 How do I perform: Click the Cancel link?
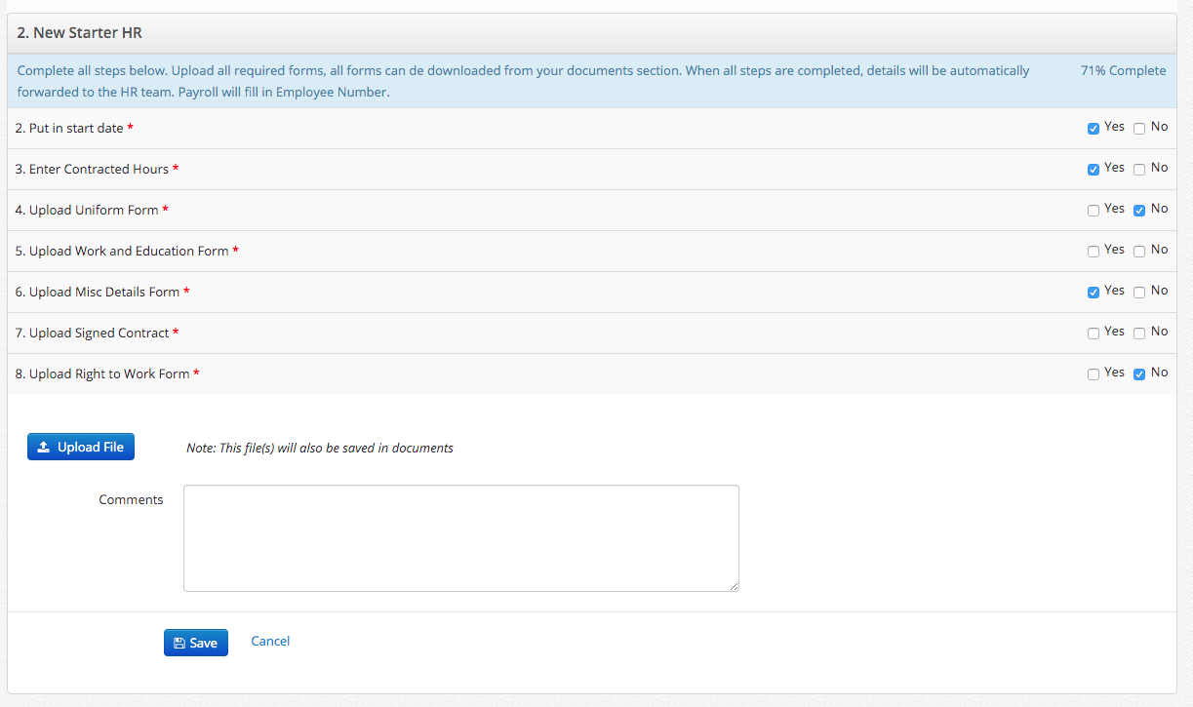[270, 641]
